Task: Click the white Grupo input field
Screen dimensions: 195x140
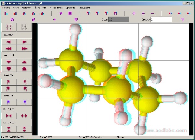Action: (161, 20)
